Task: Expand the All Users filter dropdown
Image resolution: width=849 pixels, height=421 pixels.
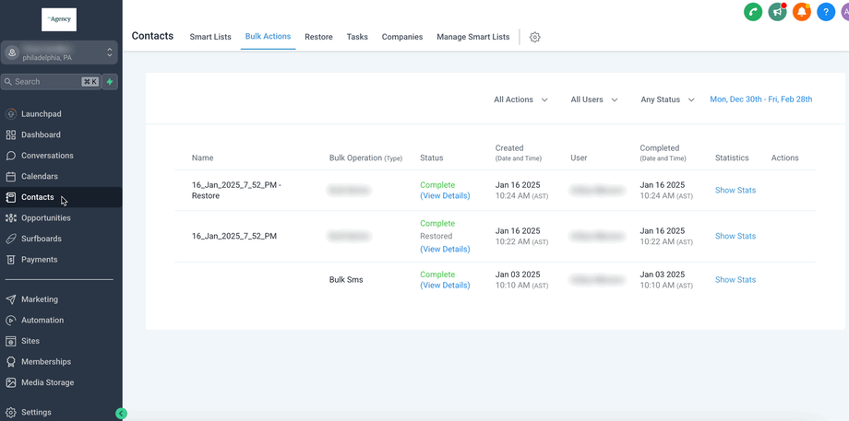Action: click(593, 99)
